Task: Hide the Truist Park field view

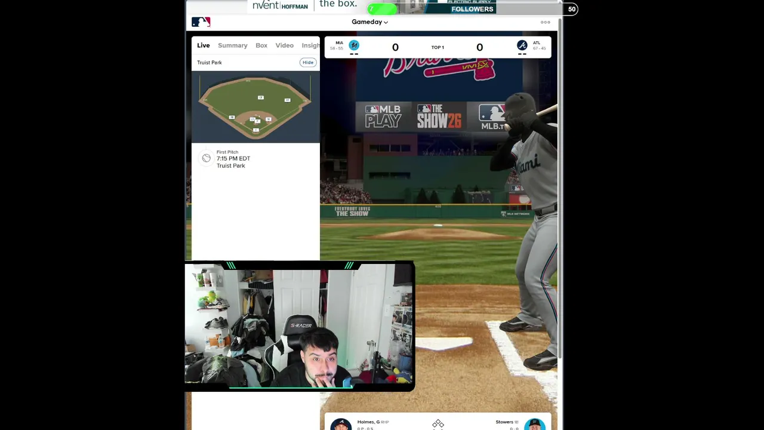Action: [308, 63]
